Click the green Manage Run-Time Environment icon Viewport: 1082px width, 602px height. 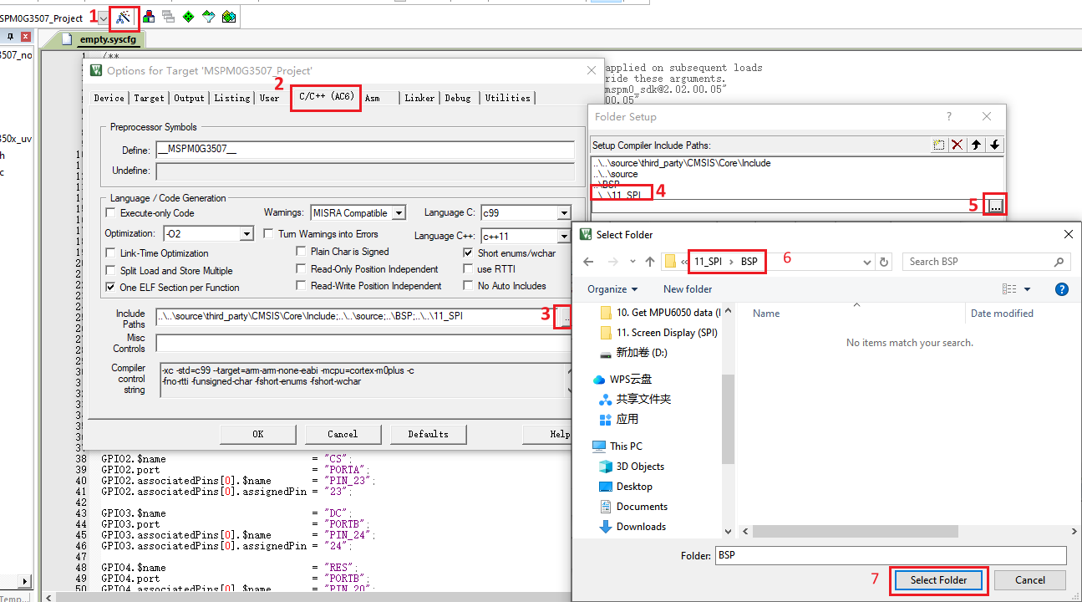tap(189, 17)
